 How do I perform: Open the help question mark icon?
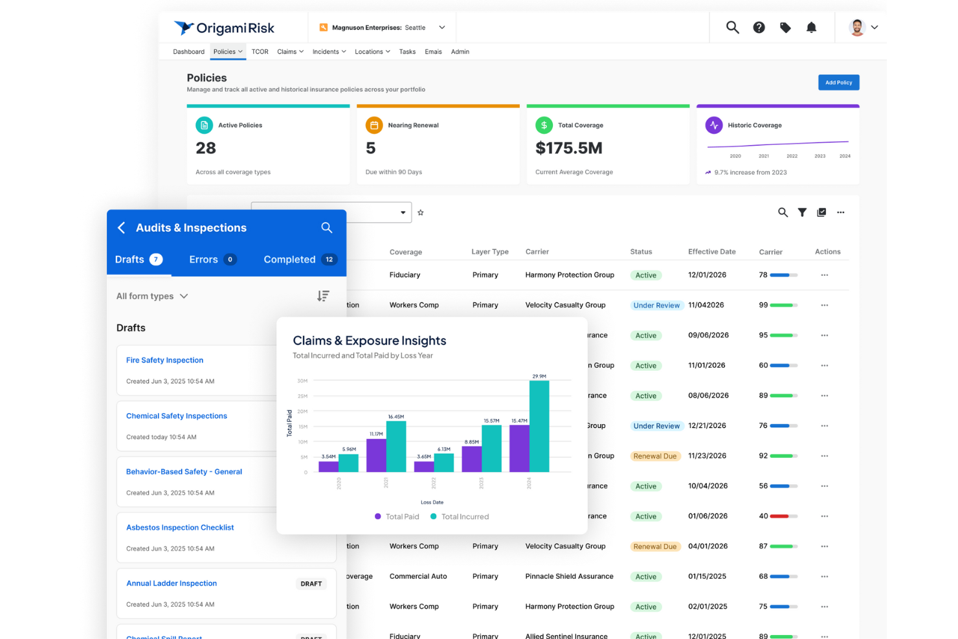[x=759, y=27]
